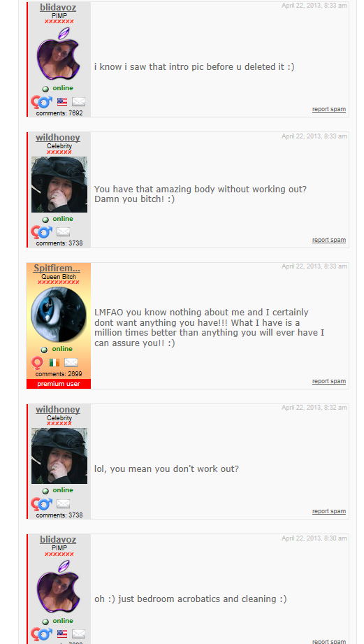Screen dimensions: 364x644
Task: Click the red premium user badge
Action: pyautogui.click(x=59, y=384)
